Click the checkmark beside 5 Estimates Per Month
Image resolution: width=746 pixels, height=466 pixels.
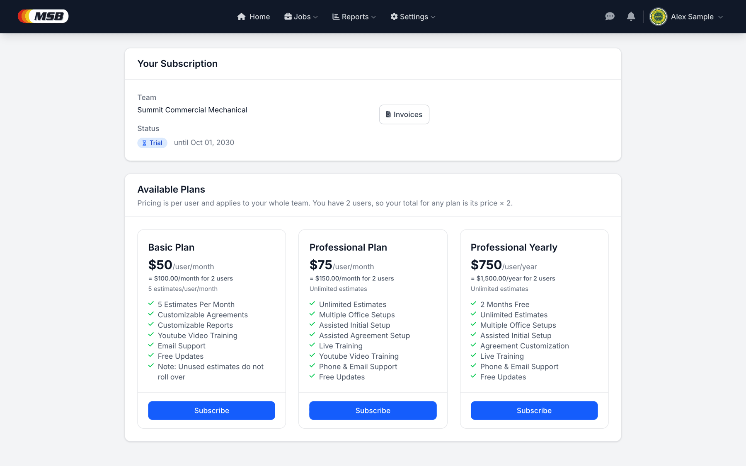151,304
